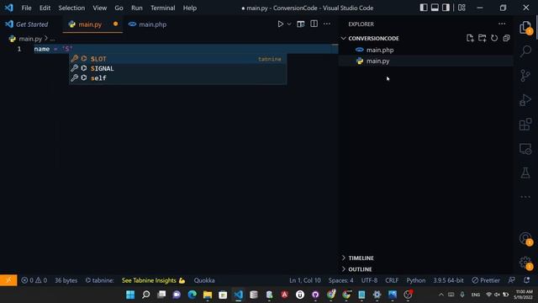
Task: Show additional activity bar views ellipsis
Action: pyautogui.click(x=525, y=197)
